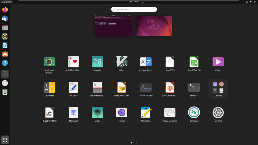The width and height of the screenshot is (258, 145).
Task: Click the Show Applications grid button
Action: 5,140
